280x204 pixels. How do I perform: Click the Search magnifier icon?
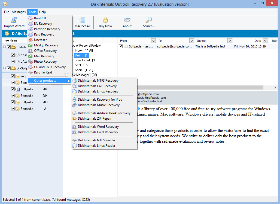coord(149,20)
